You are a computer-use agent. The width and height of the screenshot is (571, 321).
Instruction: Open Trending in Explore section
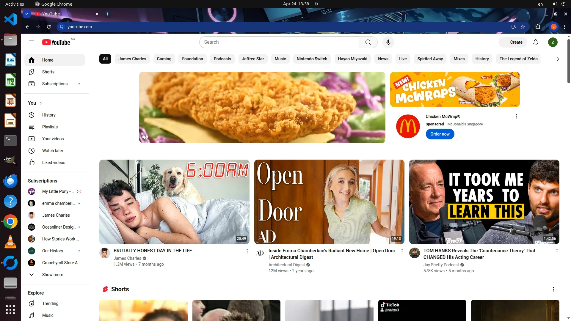(50, 303)
